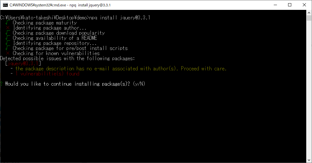312x163 pixels.
Task: Click the yellow no e-mail warning text
Action: point(121,68)
